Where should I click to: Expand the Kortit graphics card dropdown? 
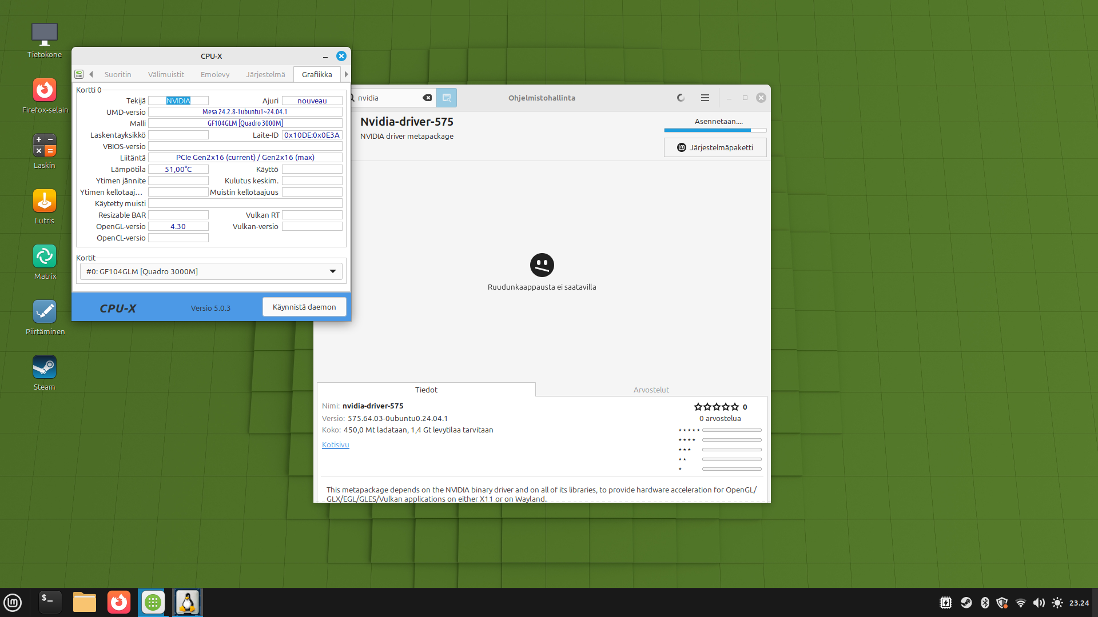pos(211,271)
